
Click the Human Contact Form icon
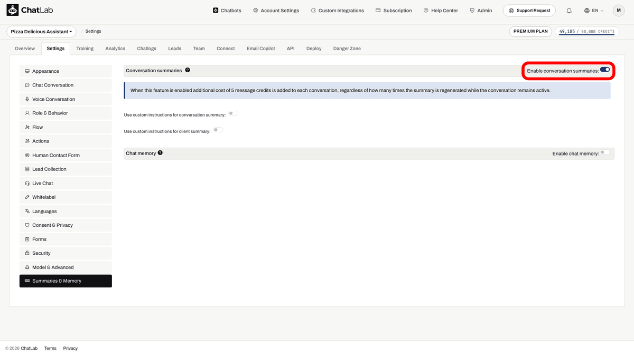(27, 155)
